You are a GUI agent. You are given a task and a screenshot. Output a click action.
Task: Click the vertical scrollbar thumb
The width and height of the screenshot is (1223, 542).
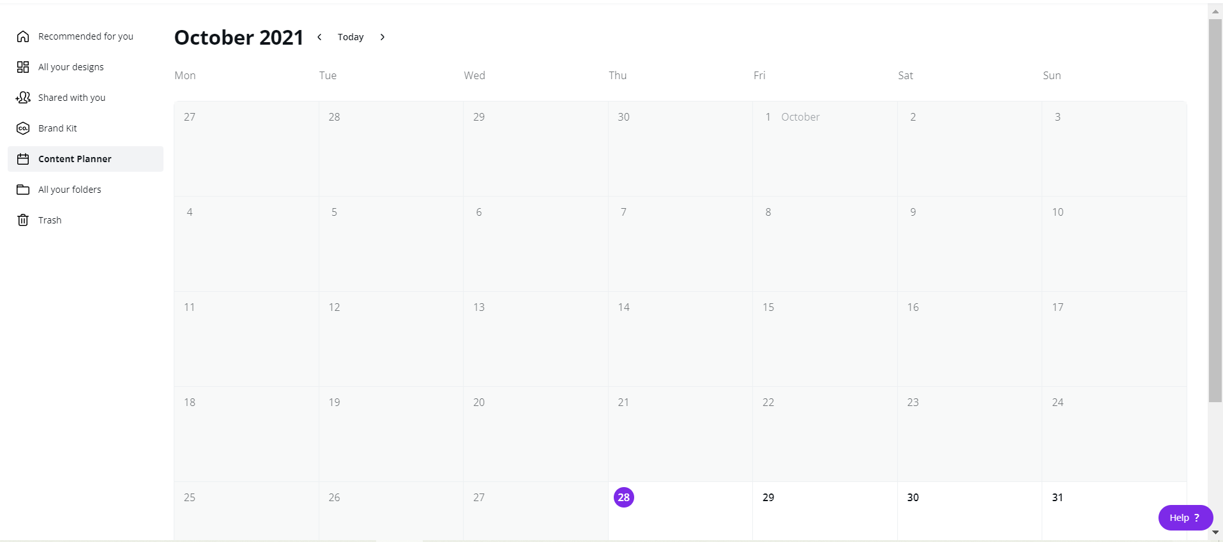click(1215, 211)
